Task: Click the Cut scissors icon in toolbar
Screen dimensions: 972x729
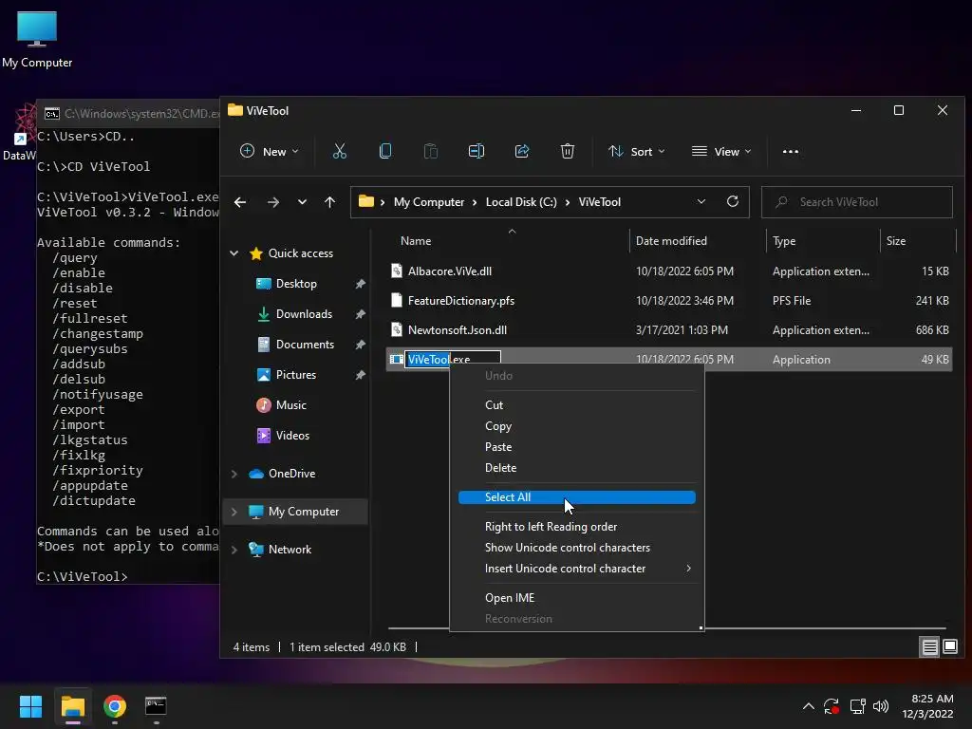Action: pyautogui.click(x=340, y=151)
